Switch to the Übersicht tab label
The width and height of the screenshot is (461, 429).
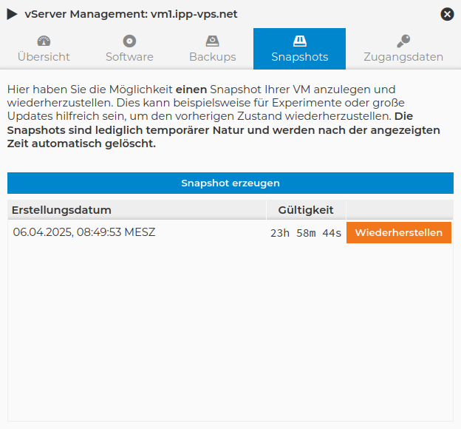(44, 57)
